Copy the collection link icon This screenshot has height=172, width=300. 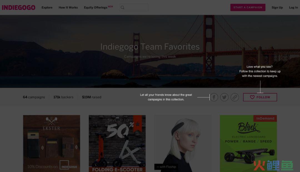234,97
